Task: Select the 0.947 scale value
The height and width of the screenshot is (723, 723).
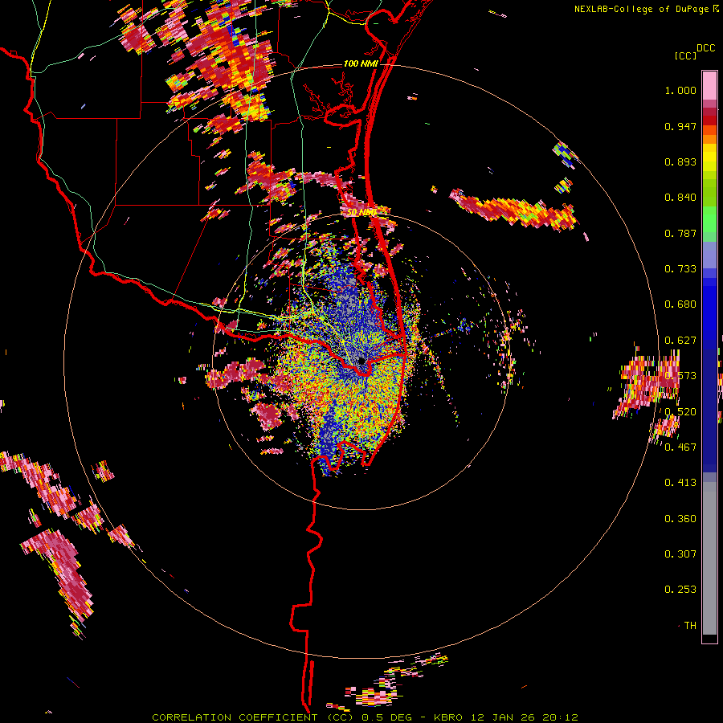Action: 680,126
